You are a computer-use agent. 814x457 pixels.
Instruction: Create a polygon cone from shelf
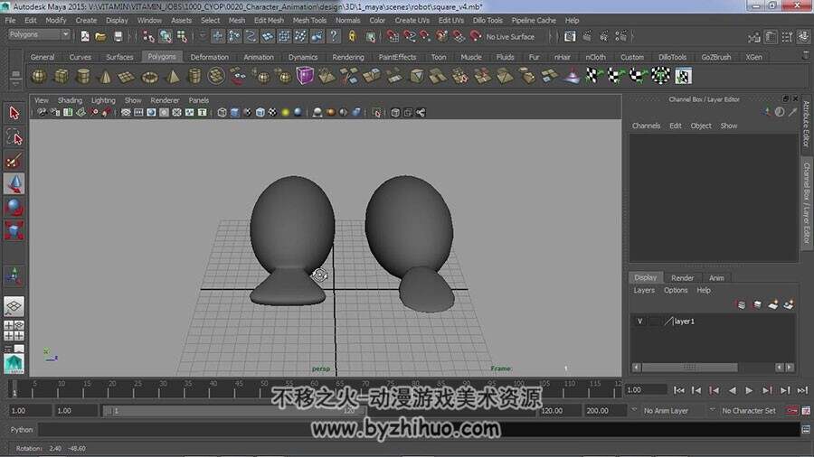pos(105,76)
